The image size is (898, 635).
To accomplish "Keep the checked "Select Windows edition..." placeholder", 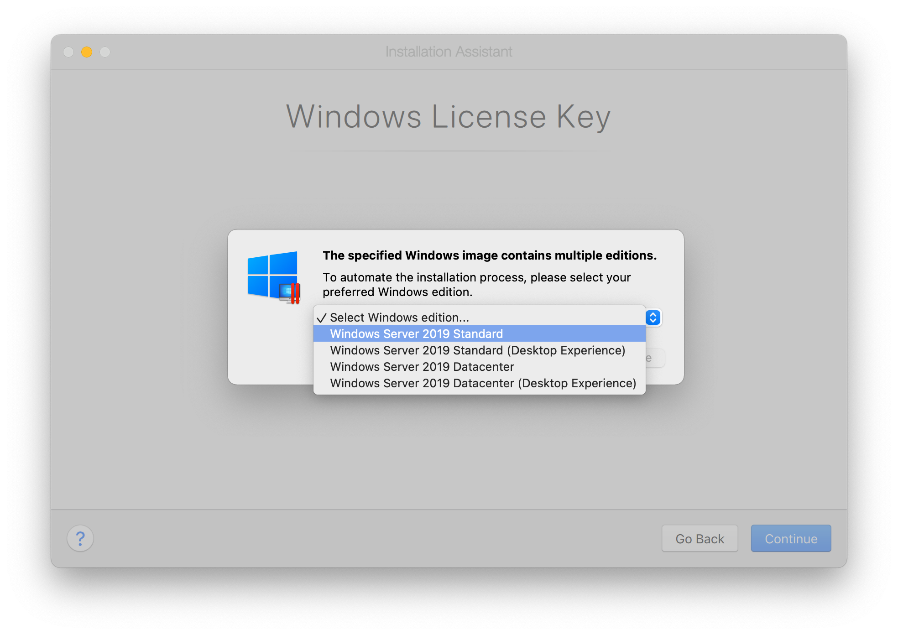I will point(399,317).
